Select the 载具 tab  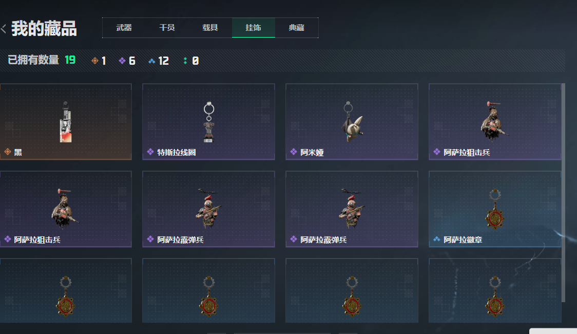click(x=210, y=28)
